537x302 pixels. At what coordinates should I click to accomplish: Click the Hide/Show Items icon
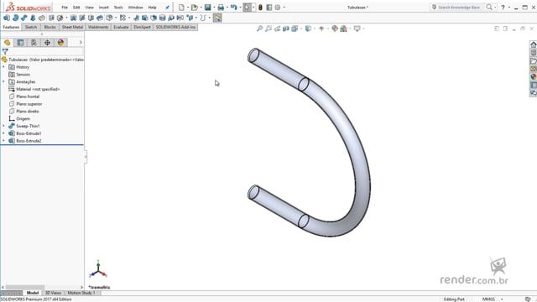pyautogui.click(x=321, y=29)
